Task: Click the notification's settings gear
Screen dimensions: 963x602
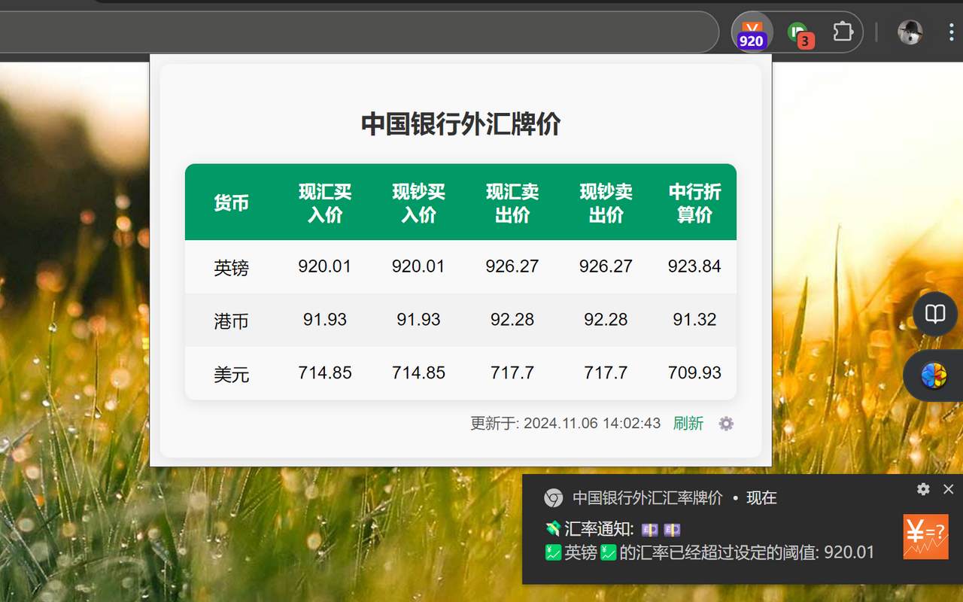Action: click(922, 489)
